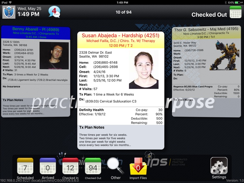Tap the Wed, May 25 date
The height and width of the screenshot is (183, 244).
pyautogui.click(x=29, y=8)
